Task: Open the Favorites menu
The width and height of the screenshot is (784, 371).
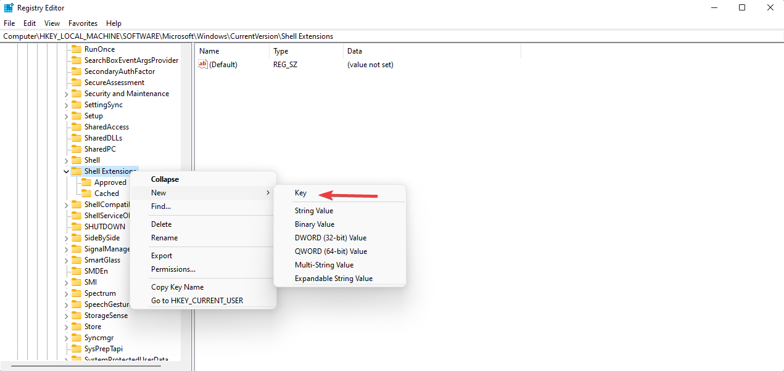Action: coord(83,23)
